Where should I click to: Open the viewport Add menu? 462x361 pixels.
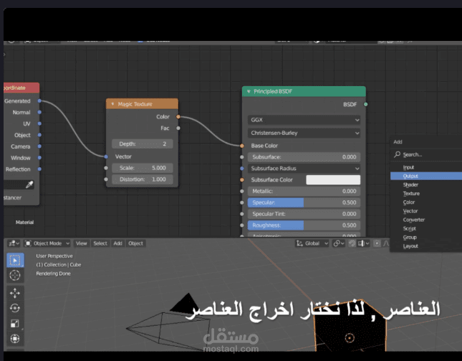click(117, 243)
